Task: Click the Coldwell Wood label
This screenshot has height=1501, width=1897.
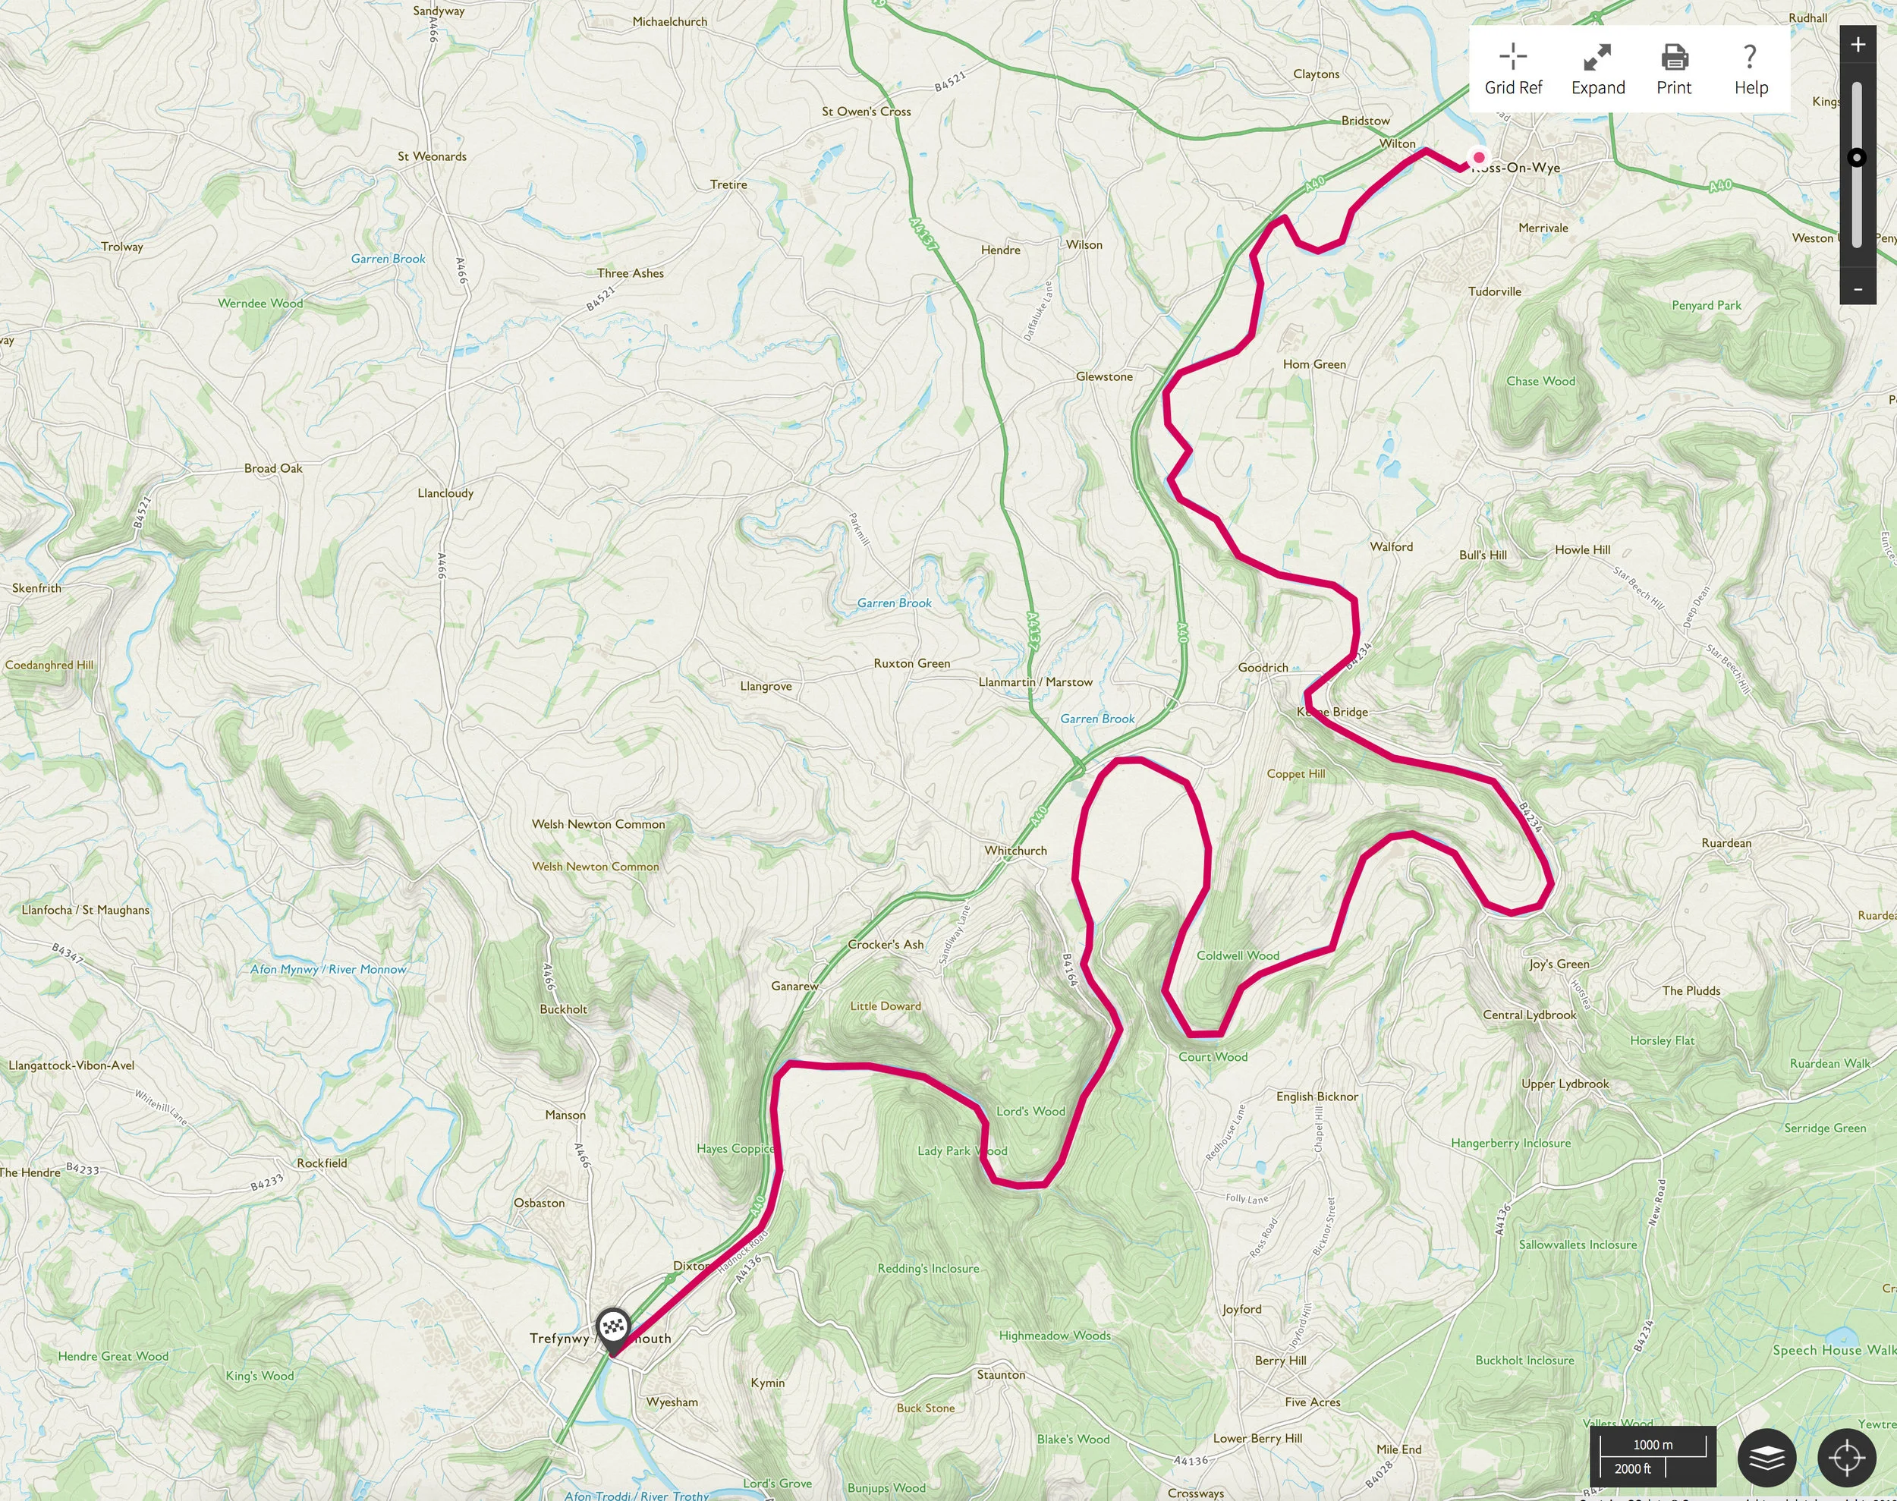Action: pyautogui.click(x=1237, y=955)
